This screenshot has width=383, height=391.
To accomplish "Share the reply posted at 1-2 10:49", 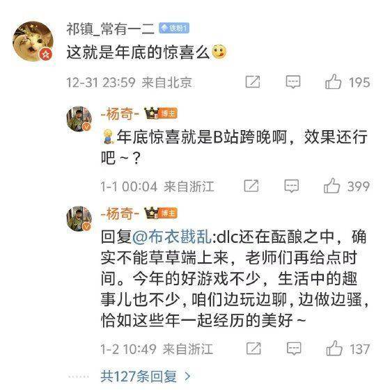I will pyautogui.click(x=253, y=349).
